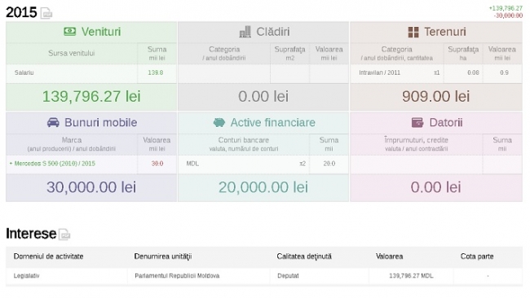Click the Clădiri buildings icon
The width and height of the screenshot is (530, 298).
point(245,32)
